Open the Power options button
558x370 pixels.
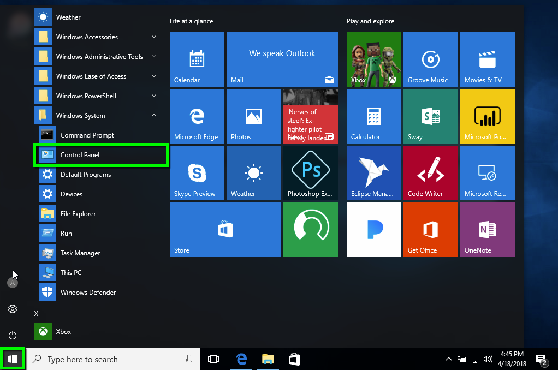(x=13, y=335)
